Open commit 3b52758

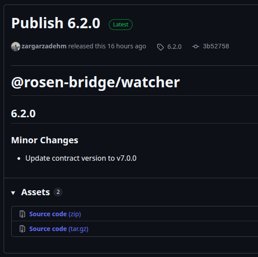216,46
